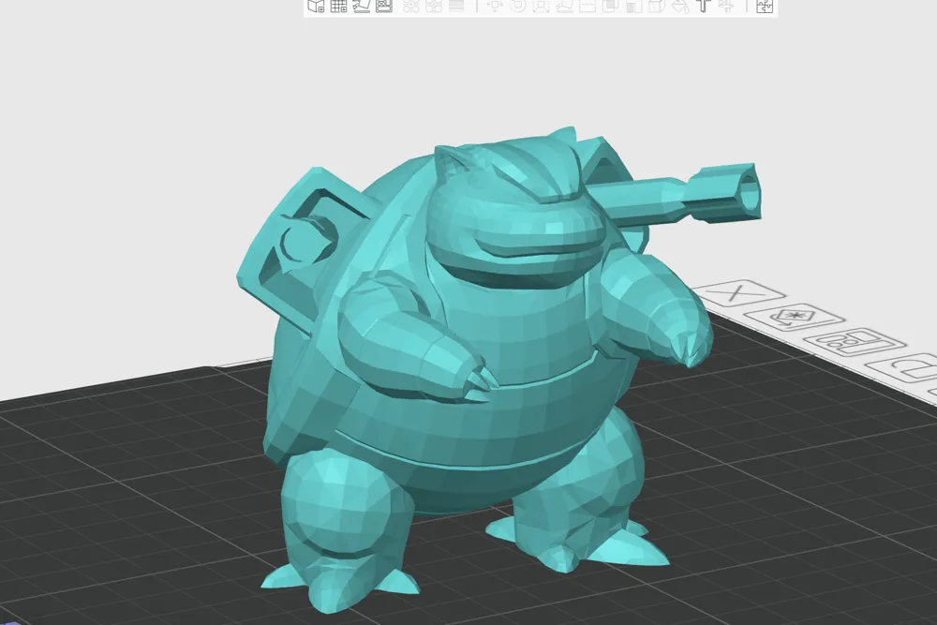Click the Auto orient toolbar icon
The height and width of the screenshot is (625, 937).
(x=362, y=6)
